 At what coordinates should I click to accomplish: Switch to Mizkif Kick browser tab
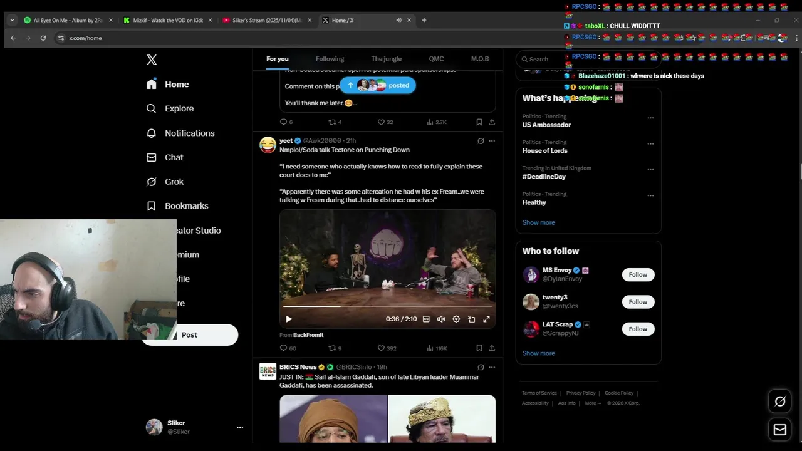(x=168, y=20)
